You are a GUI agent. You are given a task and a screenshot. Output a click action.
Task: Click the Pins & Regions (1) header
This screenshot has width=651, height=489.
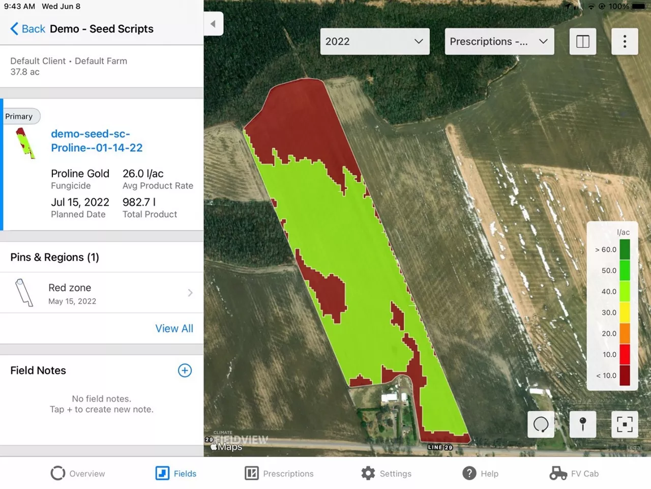point(55,257)
